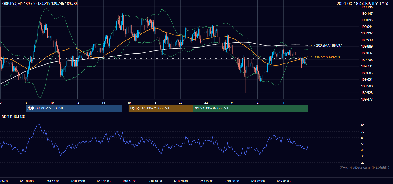Image resolution: width=393 pixels, height=184 pixels.
Task: Click hour label 14 under price chart
Action: (103, 102)
